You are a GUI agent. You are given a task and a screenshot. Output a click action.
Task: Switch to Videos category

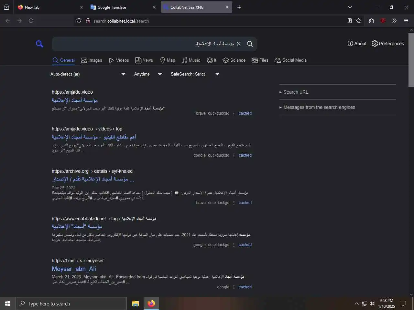[119, 60]
